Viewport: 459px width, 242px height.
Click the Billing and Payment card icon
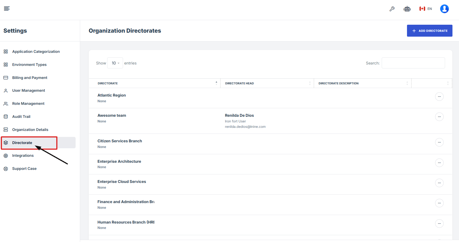click(x=6, y=78)
